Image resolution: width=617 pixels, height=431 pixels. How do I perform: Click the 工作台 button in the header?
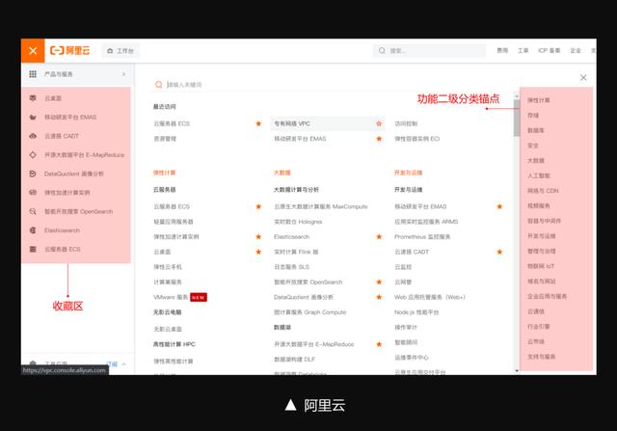[121, 51]
